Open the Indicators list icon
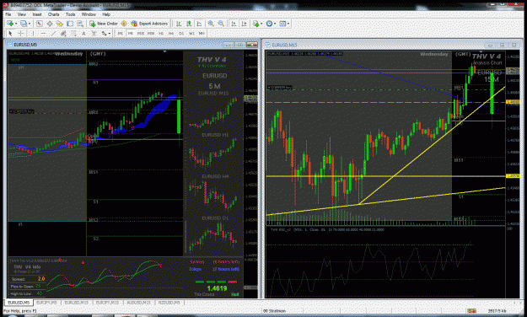This screenshot has height=317, width=527. 255,24
